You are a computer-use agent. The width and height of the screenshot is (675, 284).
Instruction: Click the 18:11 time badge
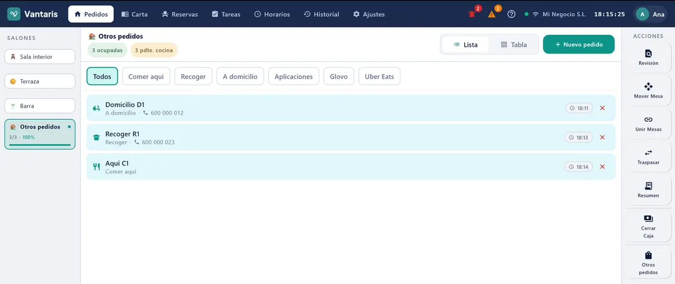pos(579,108)
